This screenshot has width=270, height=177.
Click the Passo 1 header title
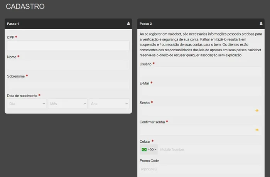tap(13, 24)
